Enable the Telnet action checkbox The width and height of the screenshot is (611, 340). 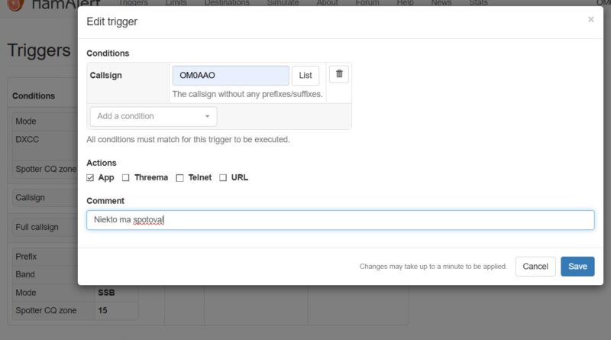click(179, 178)
